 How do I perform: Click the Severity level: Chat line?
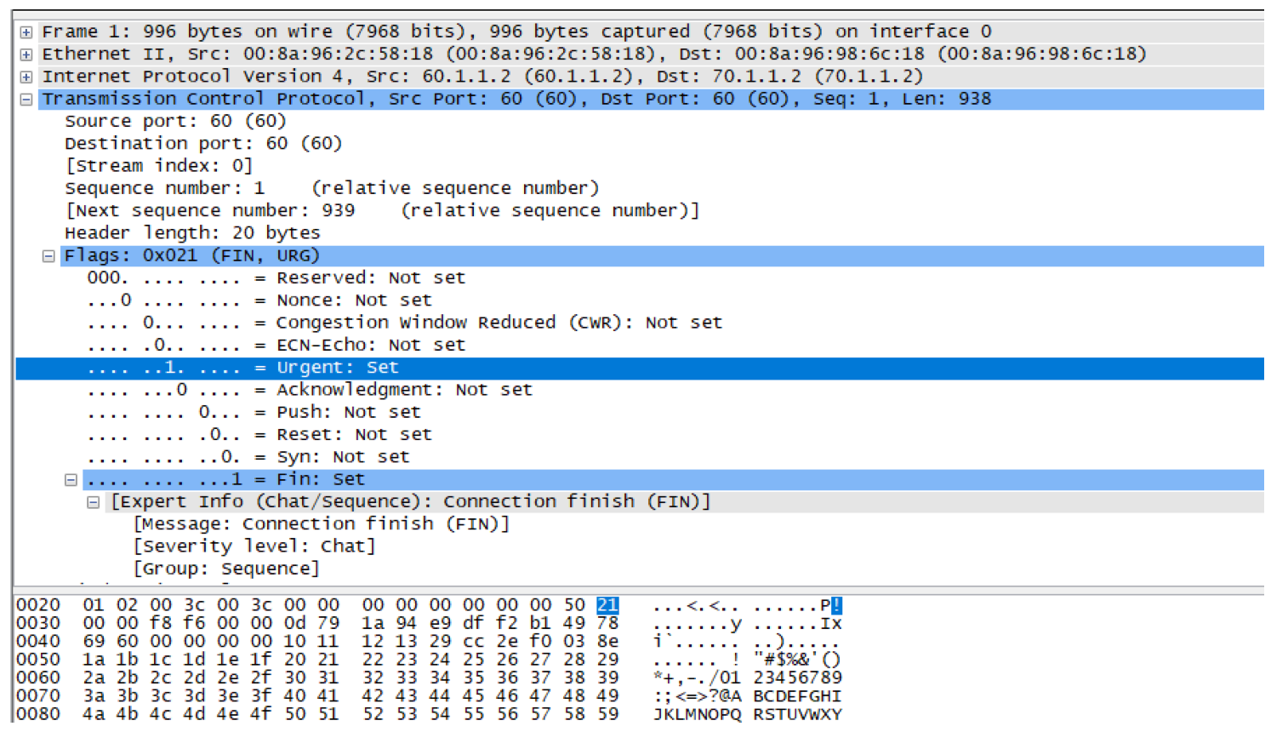254,546
